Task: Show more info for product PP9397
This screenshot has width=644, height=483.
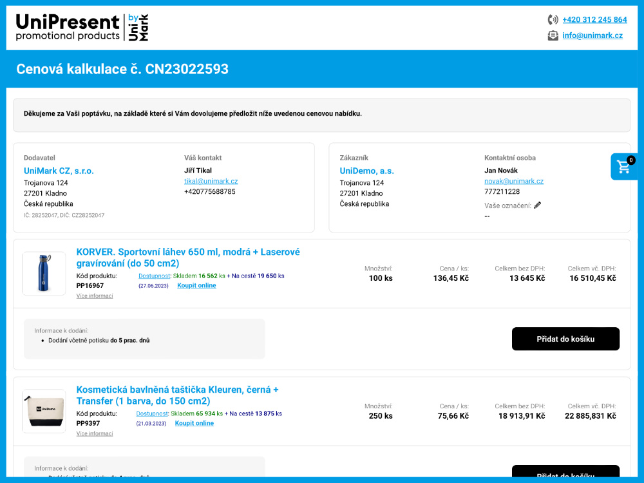Action: pos(95,433)
